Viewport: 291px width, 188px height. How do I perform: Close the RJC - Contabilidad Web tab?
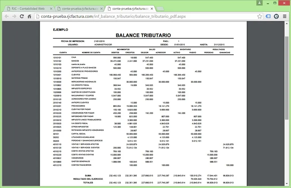click(51, 9)
